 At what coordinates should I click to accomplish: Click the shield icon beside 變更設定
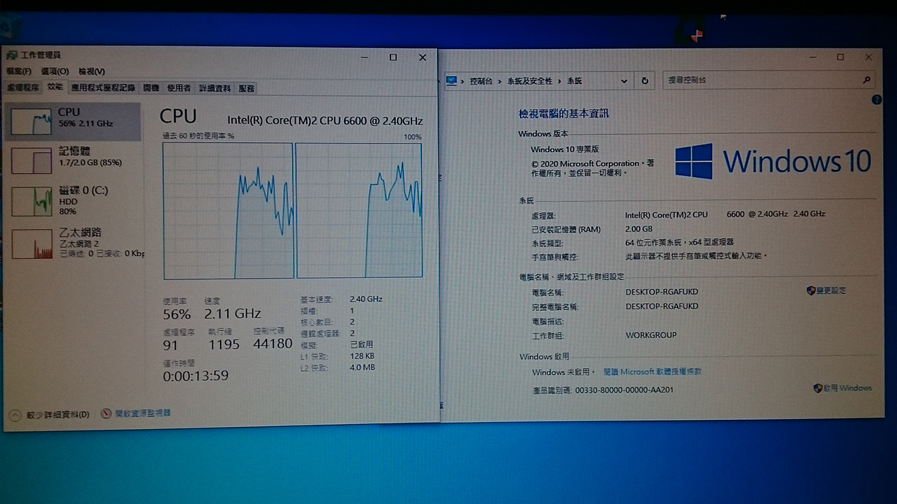(811, 290)
